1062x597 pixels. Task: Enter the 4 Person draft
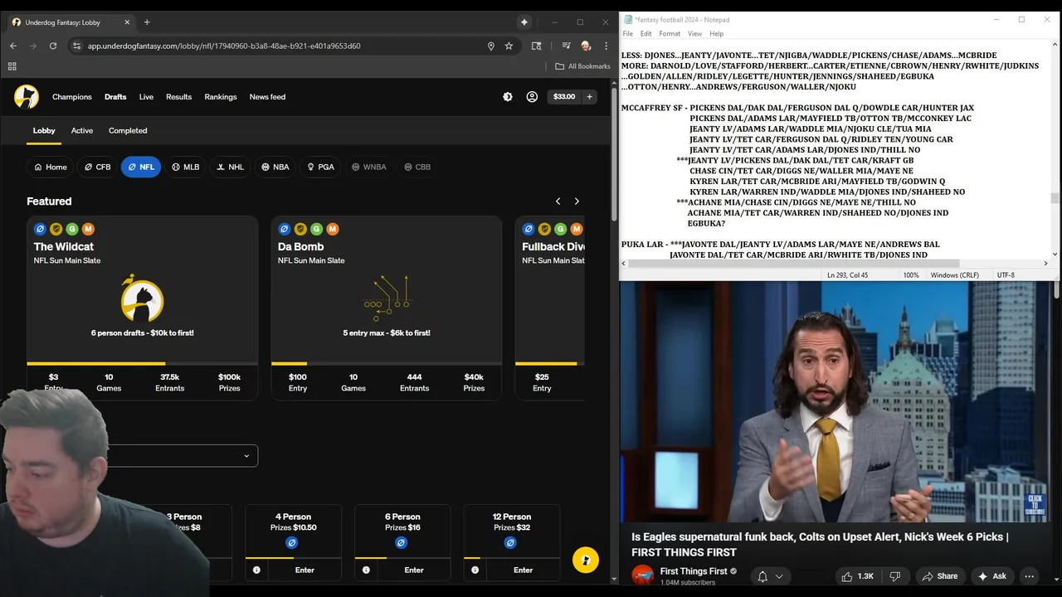point(304,570)
